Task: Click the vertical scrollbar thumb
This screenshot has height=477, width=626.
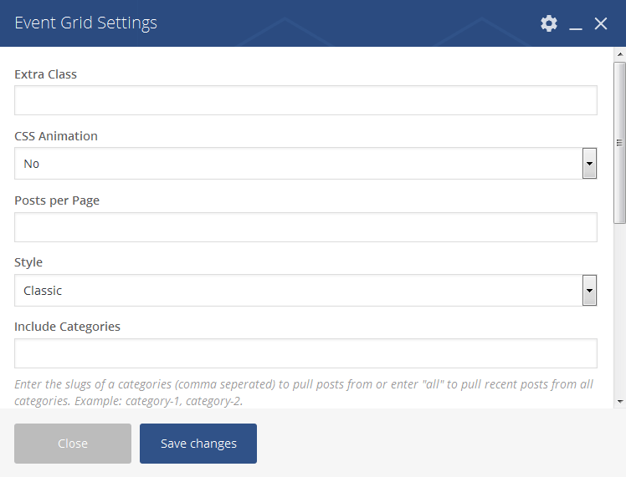Action: point(619,142)
